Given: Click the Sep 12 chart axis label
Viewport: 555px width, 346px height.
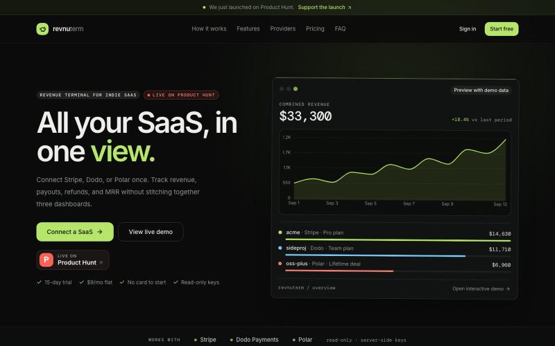Looking at the screenshot, I should tap(500, 204).
